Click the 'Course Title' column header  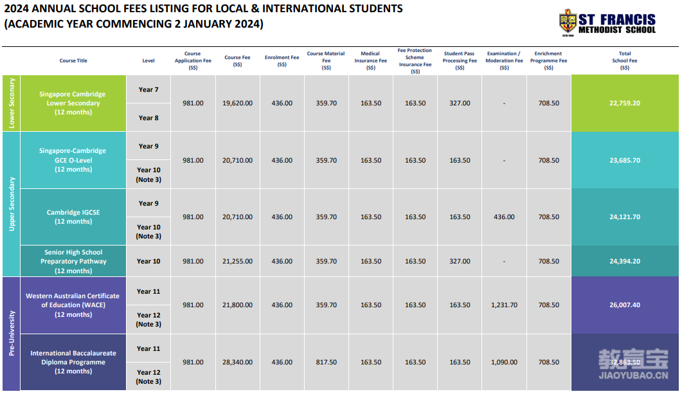pyautogui.click(x=73, y=61)
